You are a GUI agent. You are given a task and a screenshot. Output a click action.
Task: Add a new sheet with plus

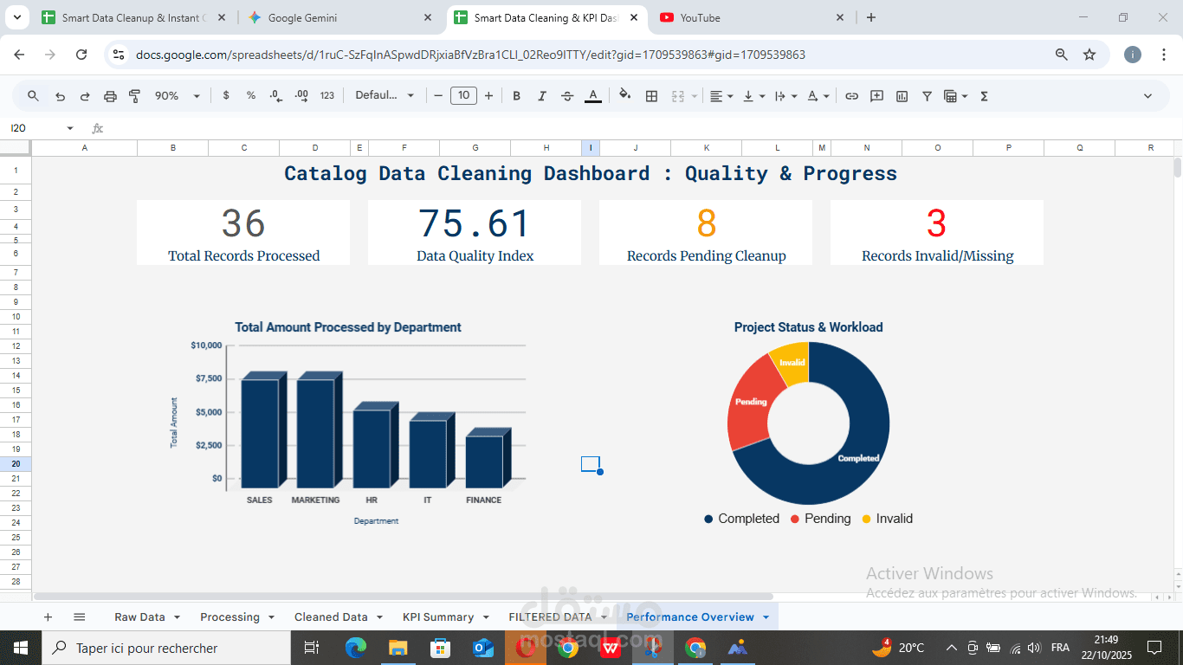pyautogui.click(x=48, y=617)
